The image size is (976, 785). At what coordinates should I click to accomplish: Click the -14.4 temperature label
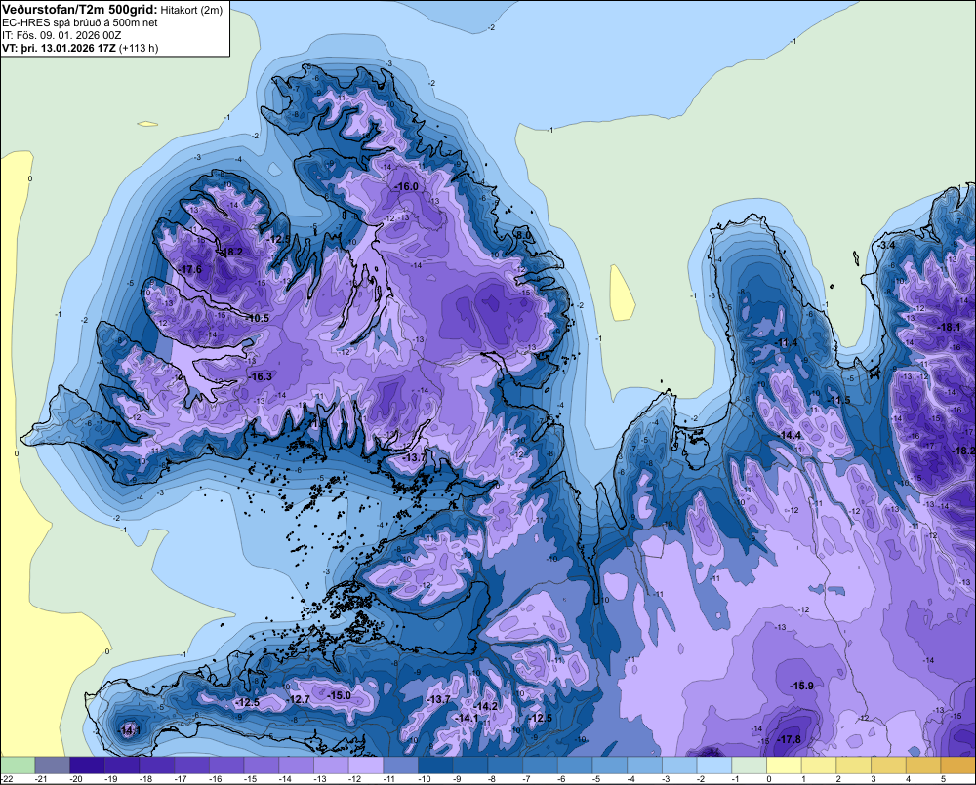(790, 435)
